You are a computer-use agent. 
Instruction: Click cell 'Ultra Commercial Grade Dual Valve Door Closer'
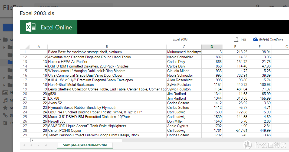tap(107, 75)
